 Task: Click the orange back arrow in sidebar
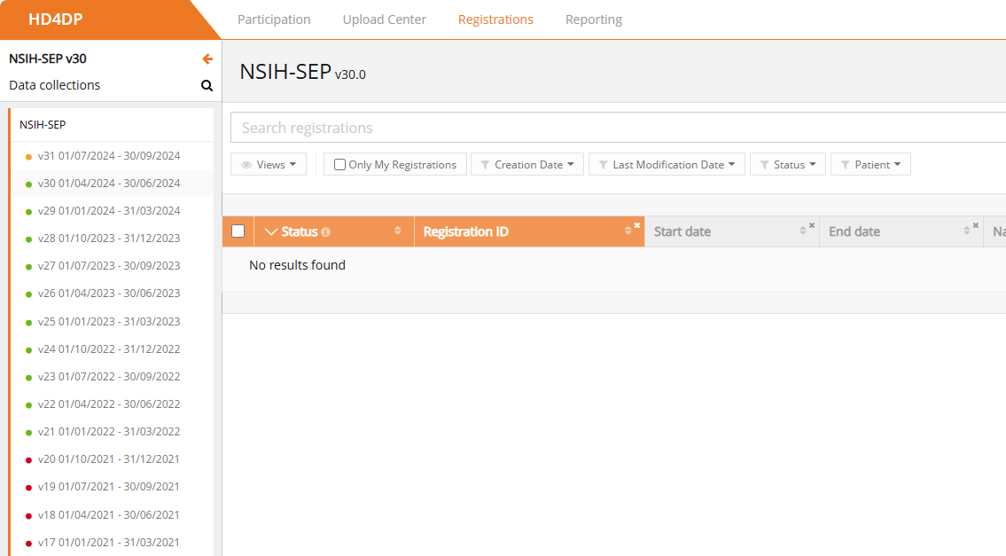tap(207, 59)
